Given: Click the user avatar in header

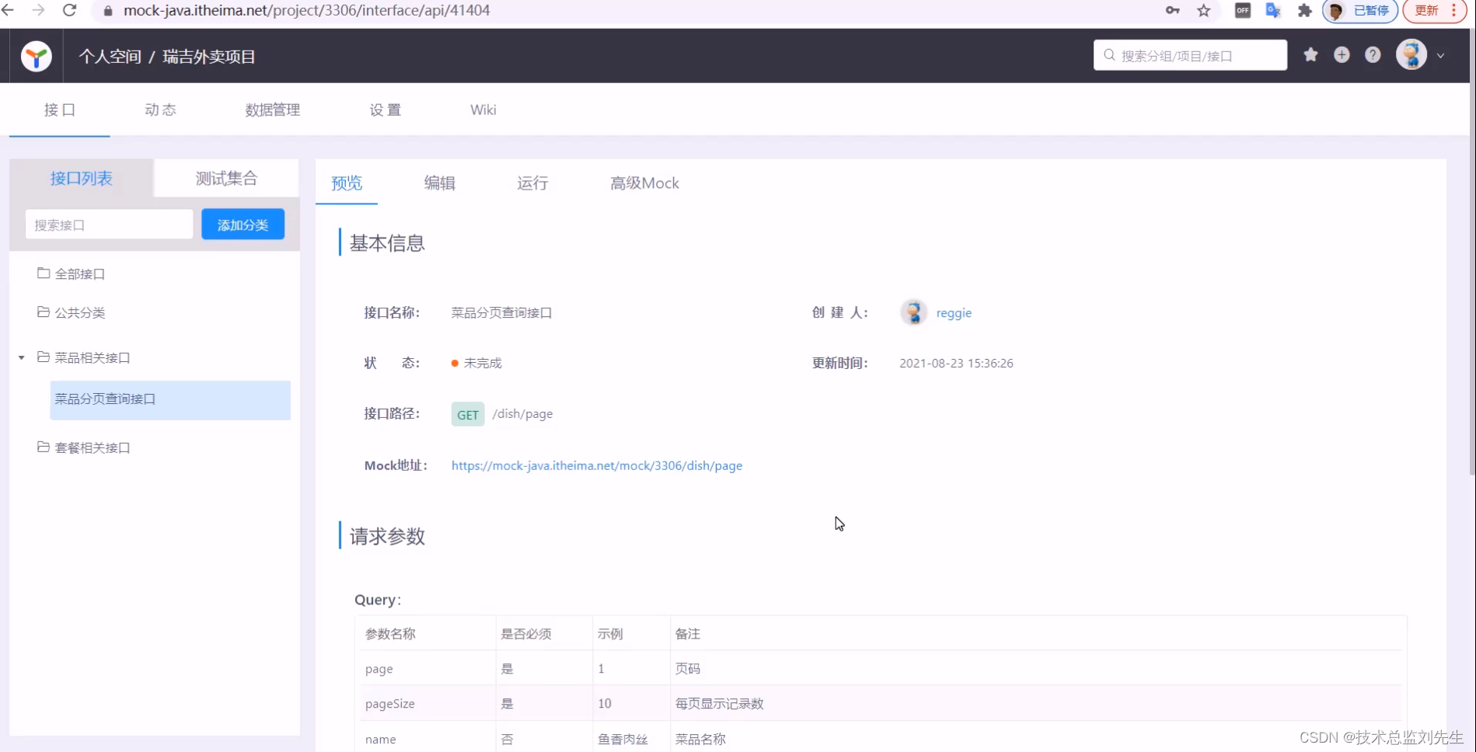Looking at the screenshot, I should (x=1411, y=55).
